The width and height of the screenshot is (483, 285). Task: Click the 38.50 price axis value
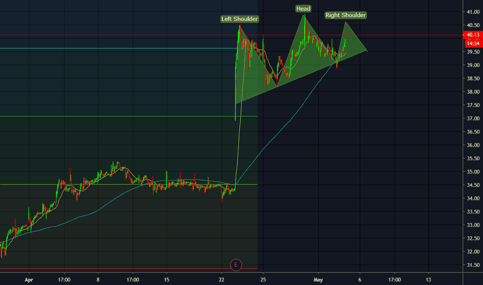tap(473, 78)
